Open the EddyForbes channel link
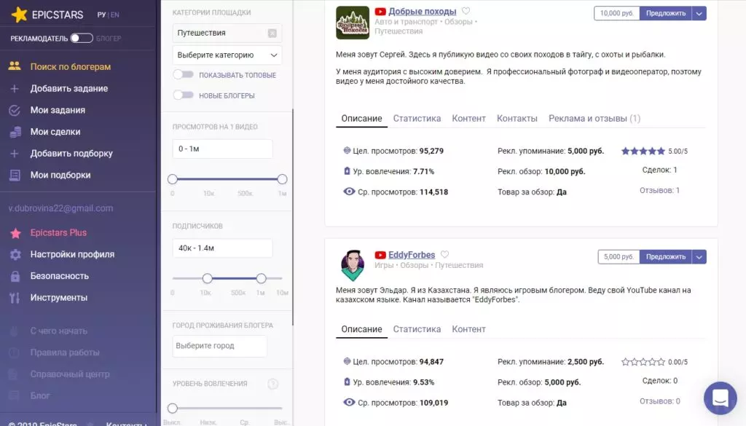The height and width of the screenshot is (426, 746). click(412, 255)
